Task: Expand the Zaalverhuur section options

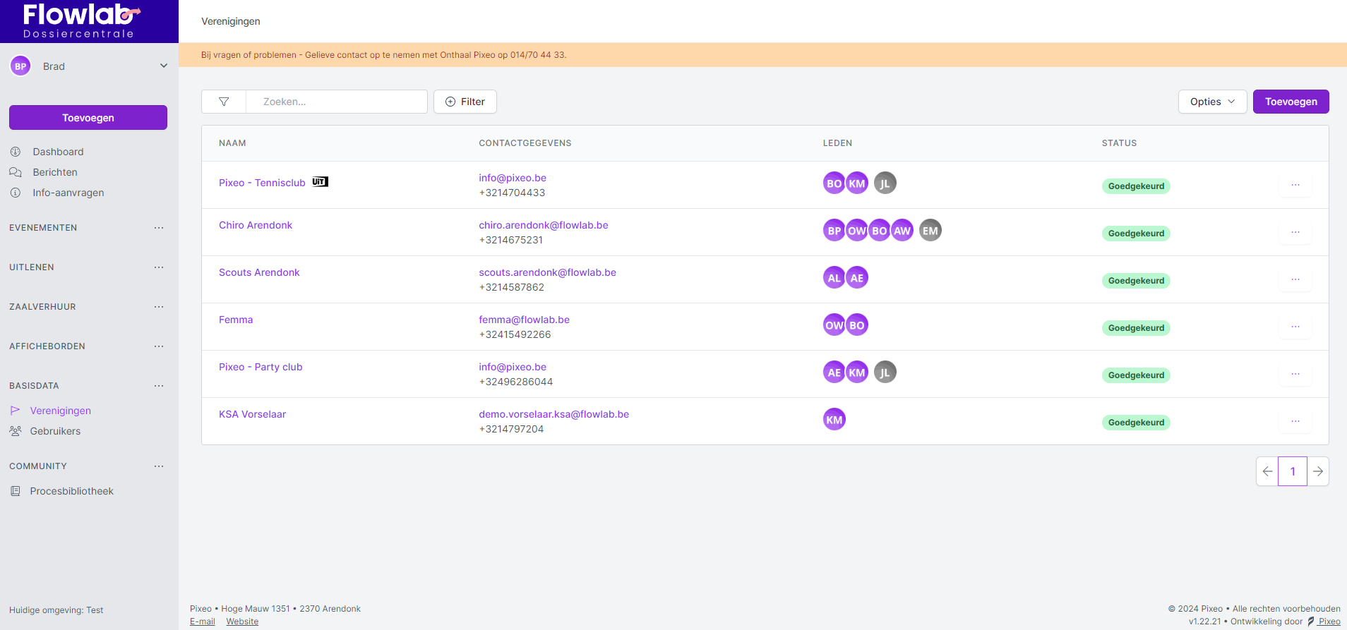Action: (159, 307)
